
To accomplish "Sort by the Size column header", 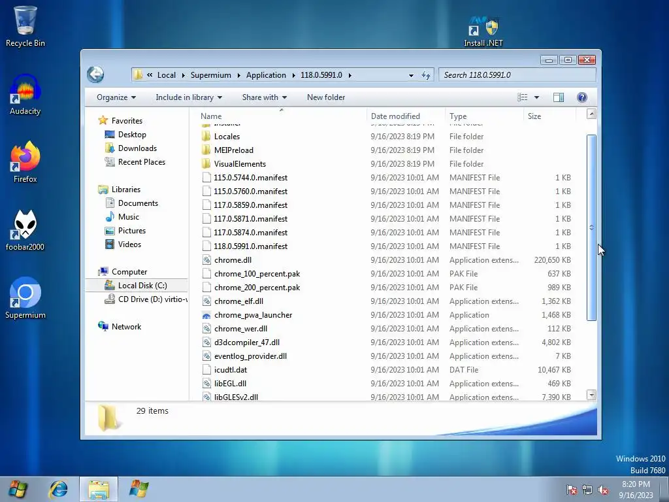I will (x=549, y=116).
